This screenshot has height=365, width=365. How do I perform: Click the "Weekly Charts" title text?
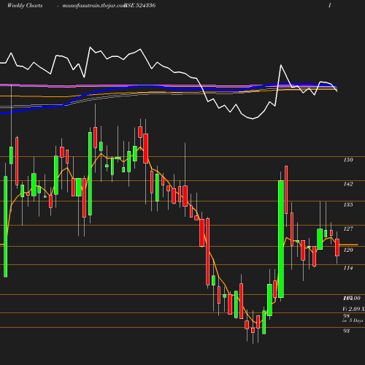[x=25, y=6]
